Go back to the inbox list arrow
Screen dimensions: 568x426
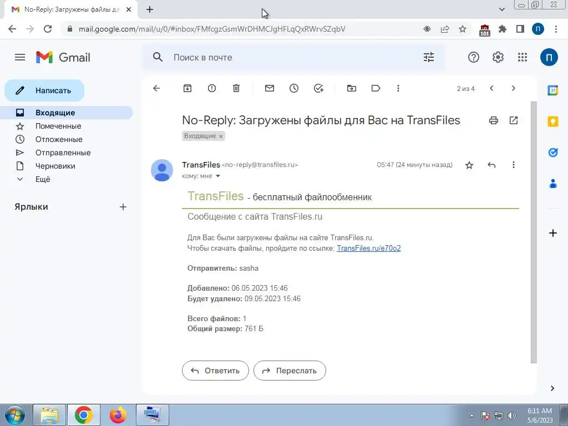(156, 88)
